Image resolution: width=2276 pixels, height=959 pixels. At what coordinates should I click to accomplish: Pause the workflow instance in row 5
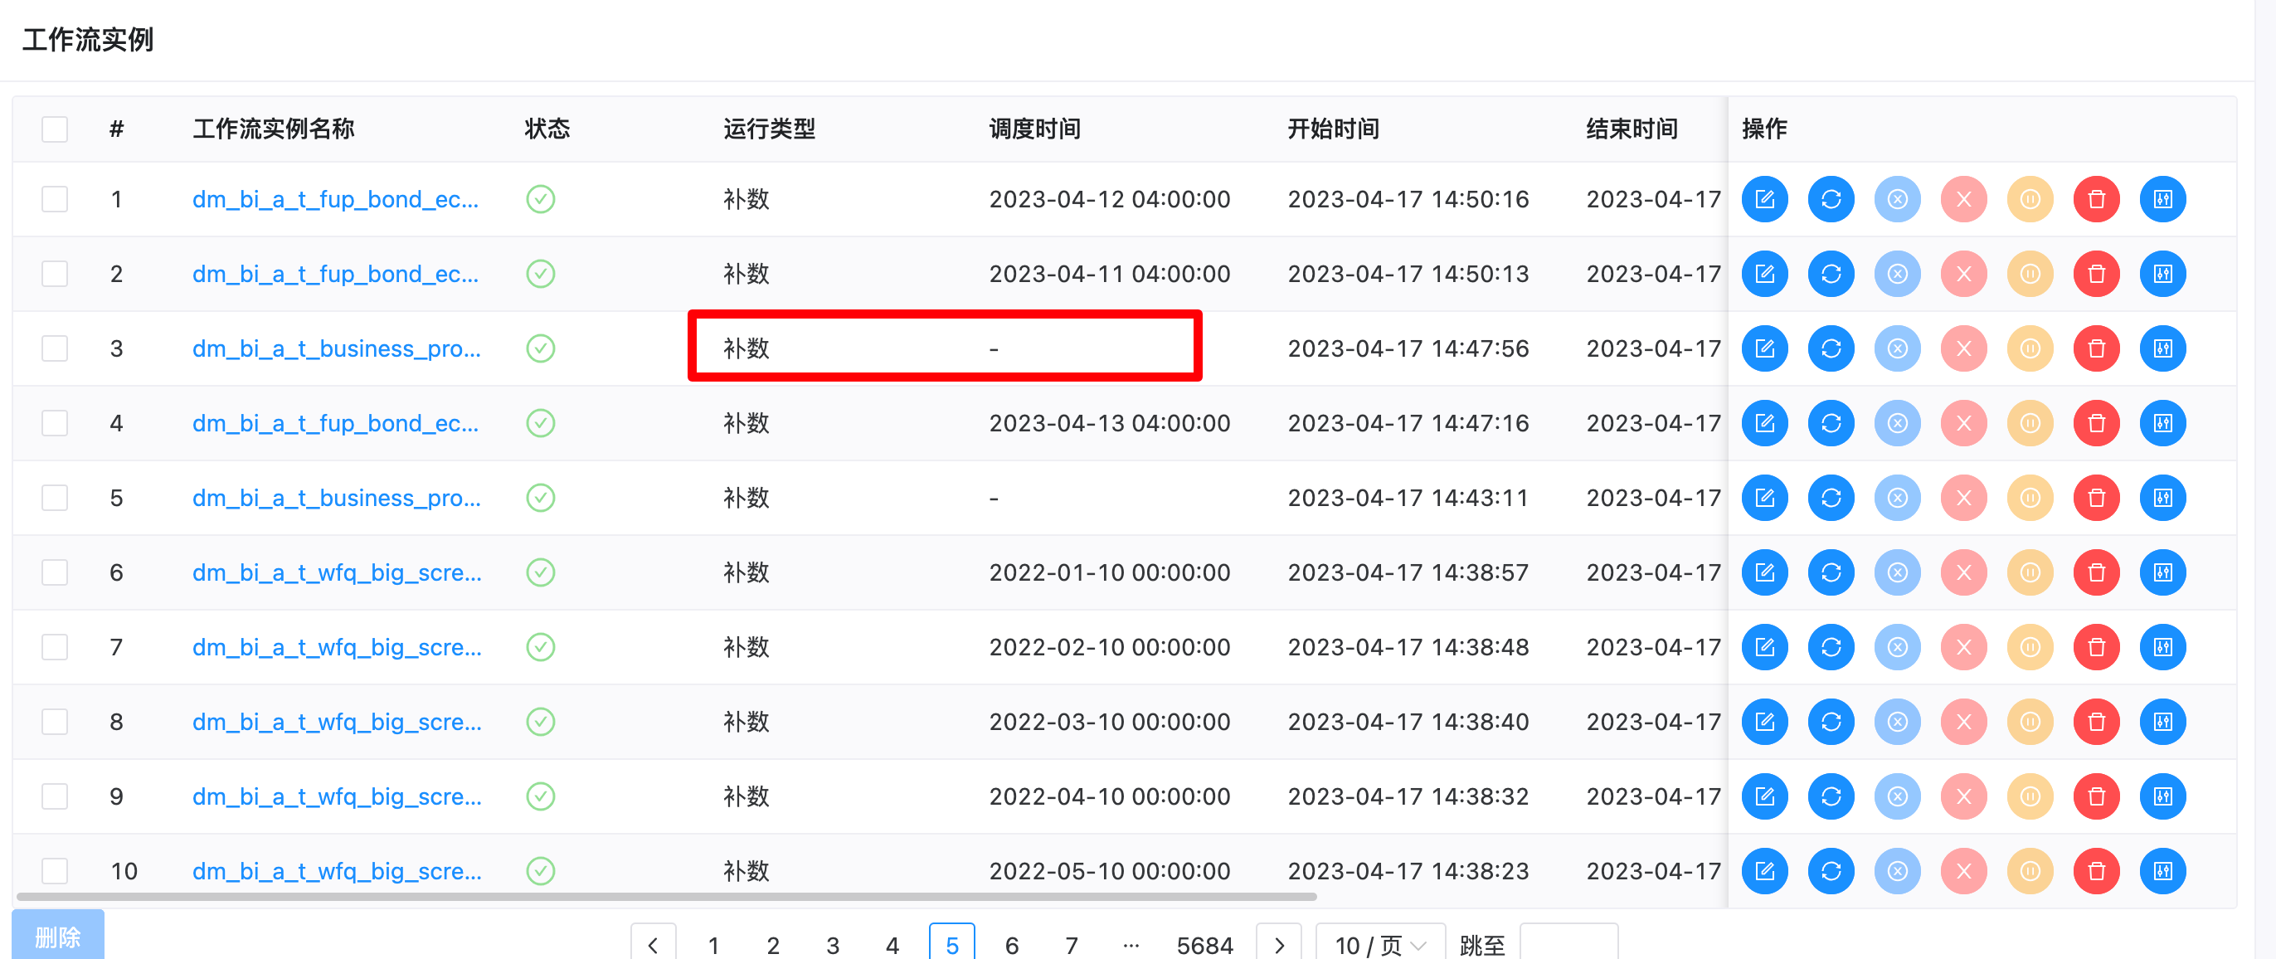pyautogui.click(x=2030, y=498)
